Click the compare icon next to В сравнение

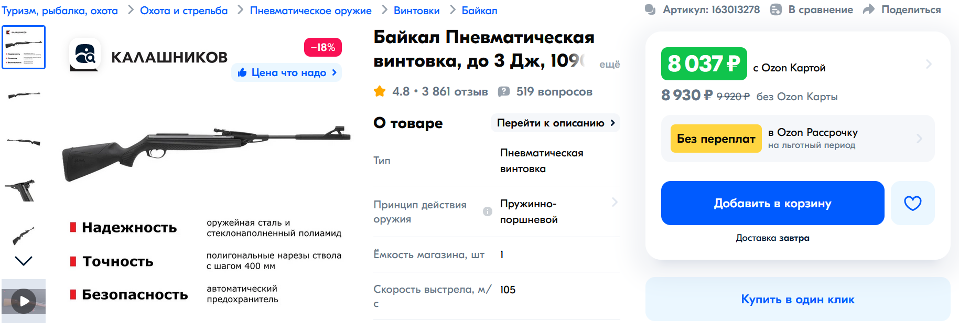coord(776,9)
